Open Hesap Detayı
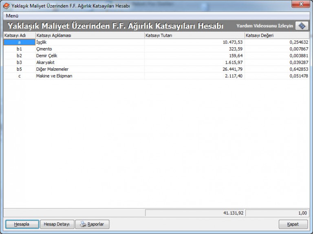 [x=57, y=224]
